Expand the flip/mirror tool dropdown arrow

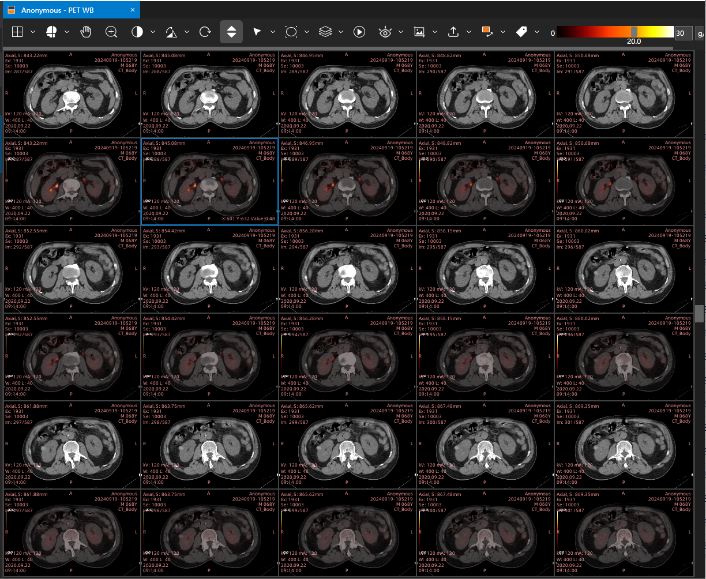tap(186, 32)
